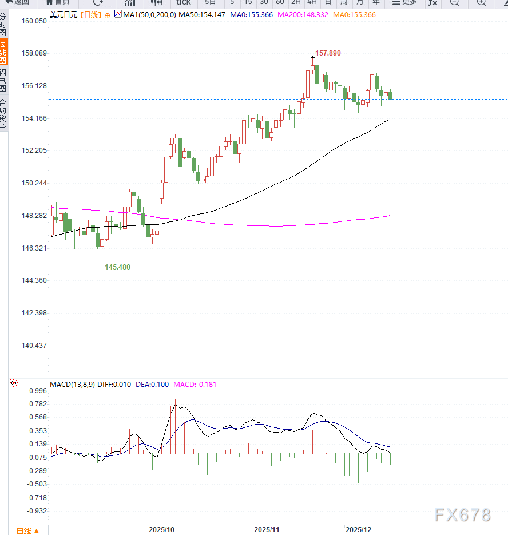
Task: Click the 157.890 high price marker
Action: click(328, 53)
